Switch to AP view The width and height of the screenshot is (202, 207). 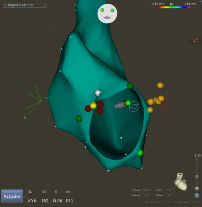click(x=147, y=202)
